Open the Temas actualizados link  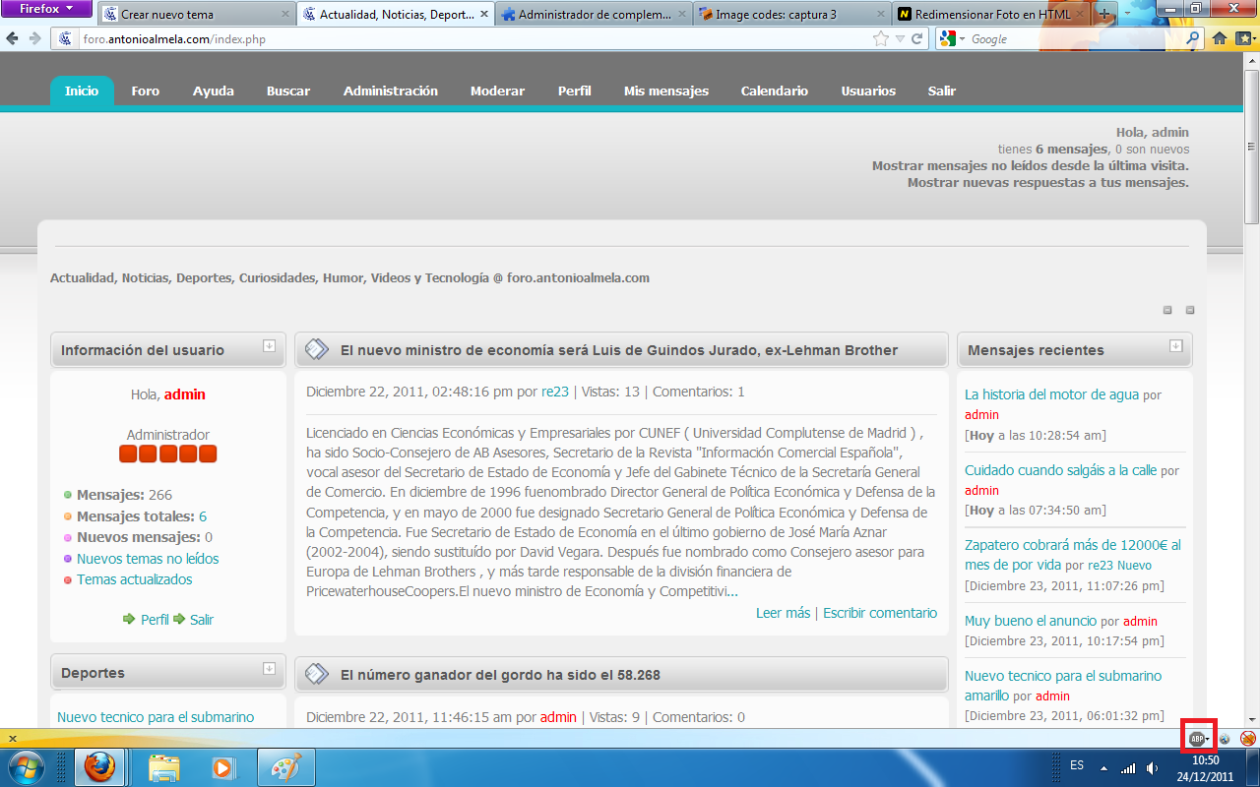tap(135, 579)
